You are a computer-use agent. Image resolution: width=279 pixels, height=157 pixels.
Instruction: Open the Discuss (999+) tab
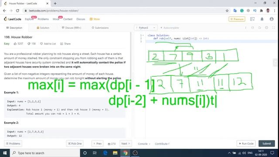(71, 28)
